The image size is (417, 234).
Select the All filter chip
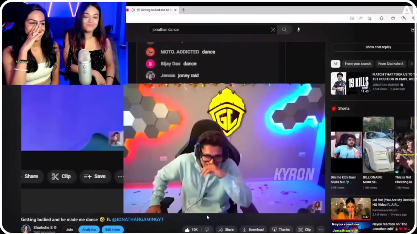(x=335, y=64)
